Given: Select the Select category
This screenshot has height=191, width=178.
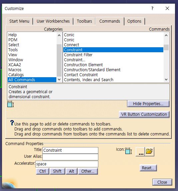Looking at the screenshot, I should coord(32,45).
